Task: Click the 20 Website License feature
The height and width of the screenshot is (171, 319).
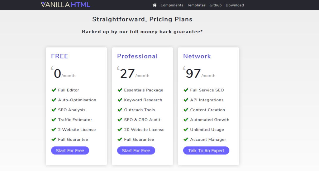Action: pyautogui.click(x=144, y=130)
